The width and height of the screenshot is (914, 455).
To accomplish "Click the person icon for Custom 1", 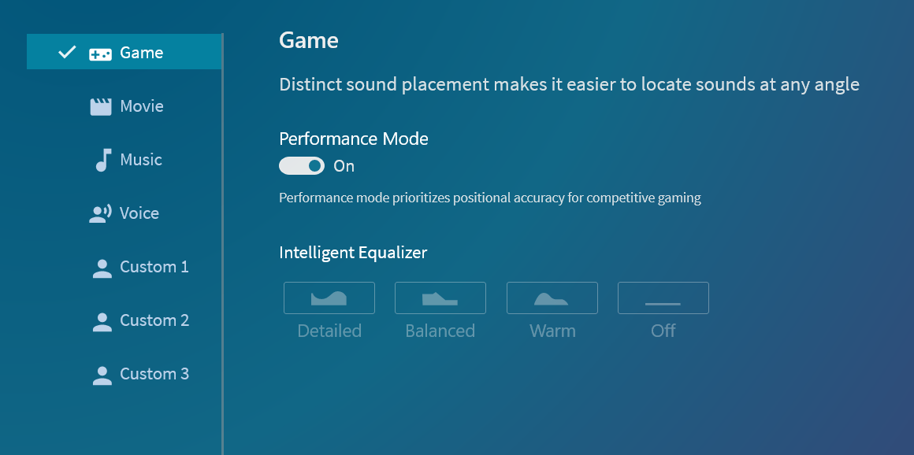I will pyautogui.click(x=102, y=268).
